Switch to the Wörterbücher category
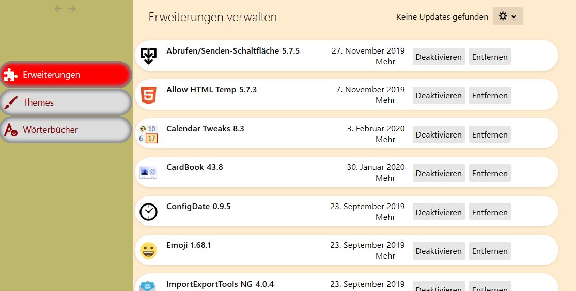576x291 pixels. tap(66, 130)
